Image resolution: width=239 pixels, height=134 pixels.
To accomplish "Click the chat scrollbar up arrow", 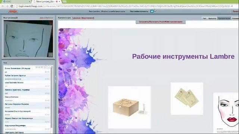I will click(x=52, y=67).
